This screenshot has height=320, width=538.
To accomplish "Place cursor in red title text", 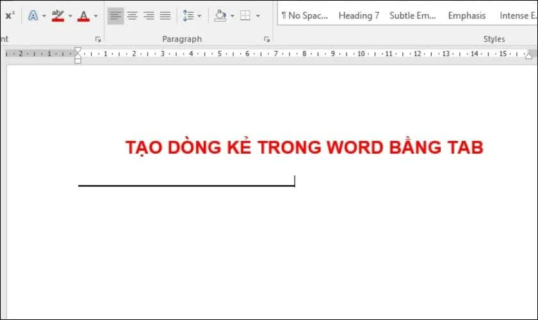I will (304, 147).
